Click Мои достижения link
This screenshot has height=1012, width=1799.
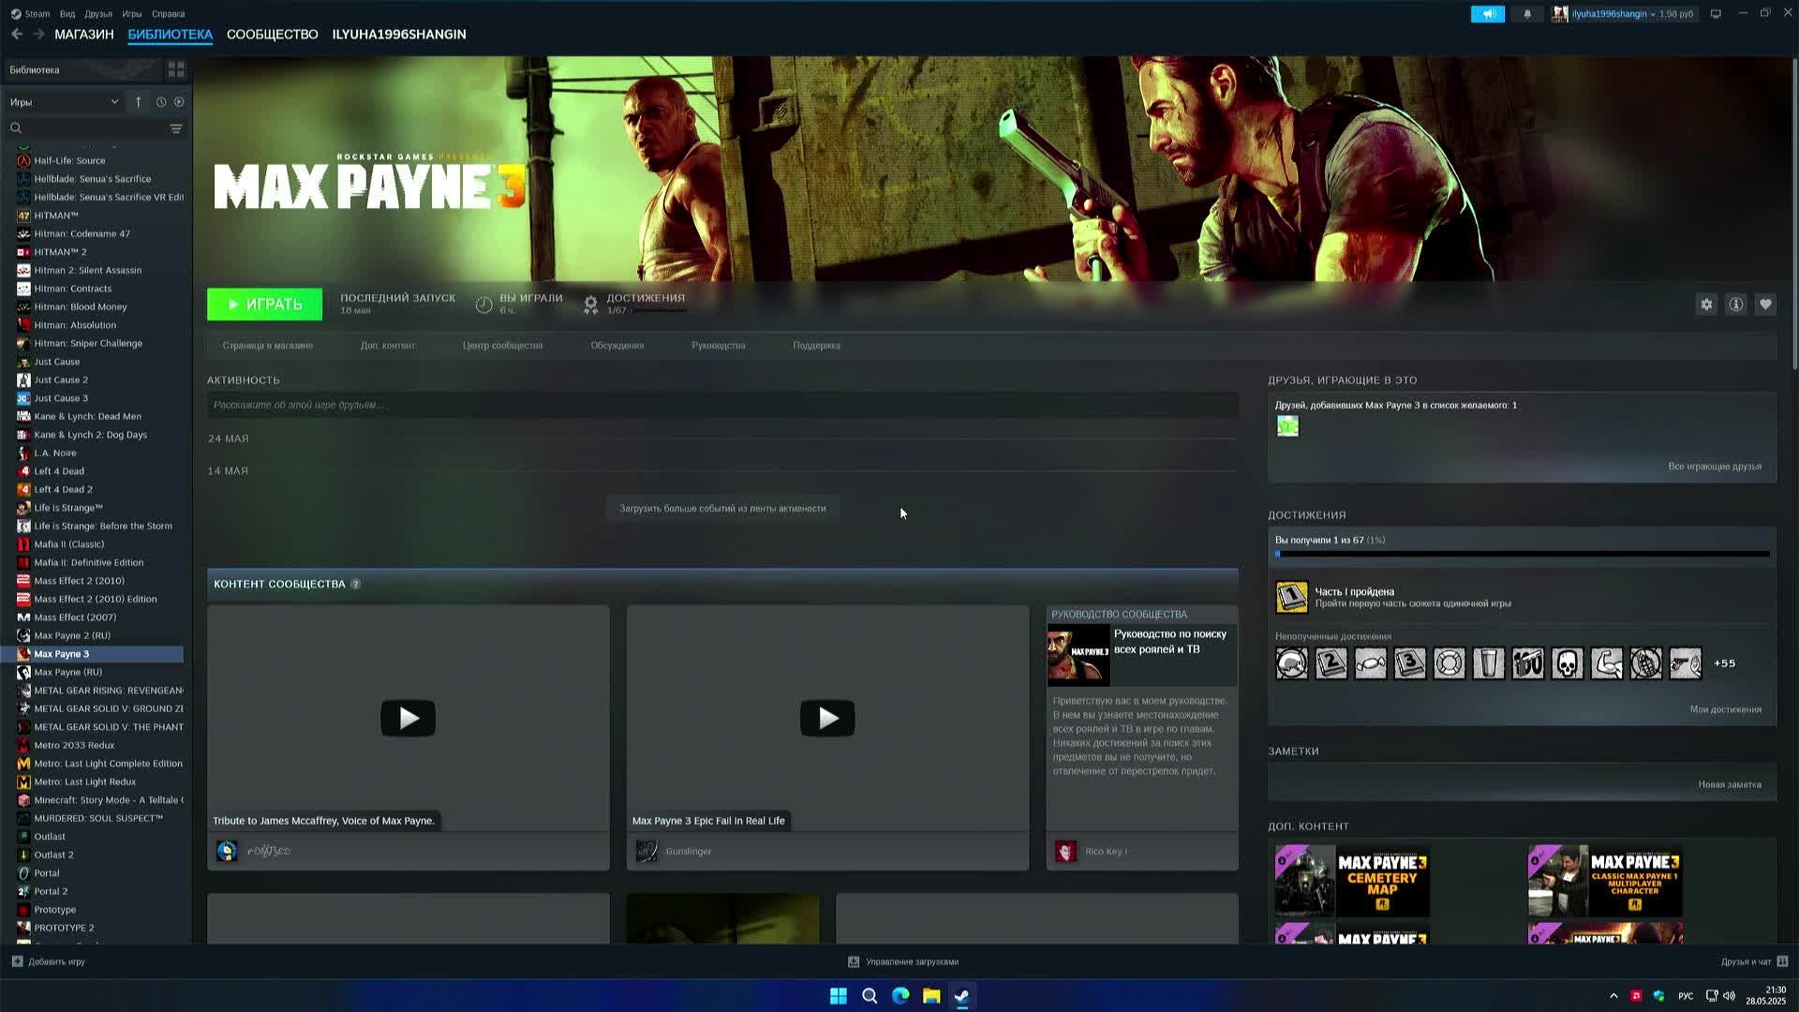click(x=1726, y=709)
